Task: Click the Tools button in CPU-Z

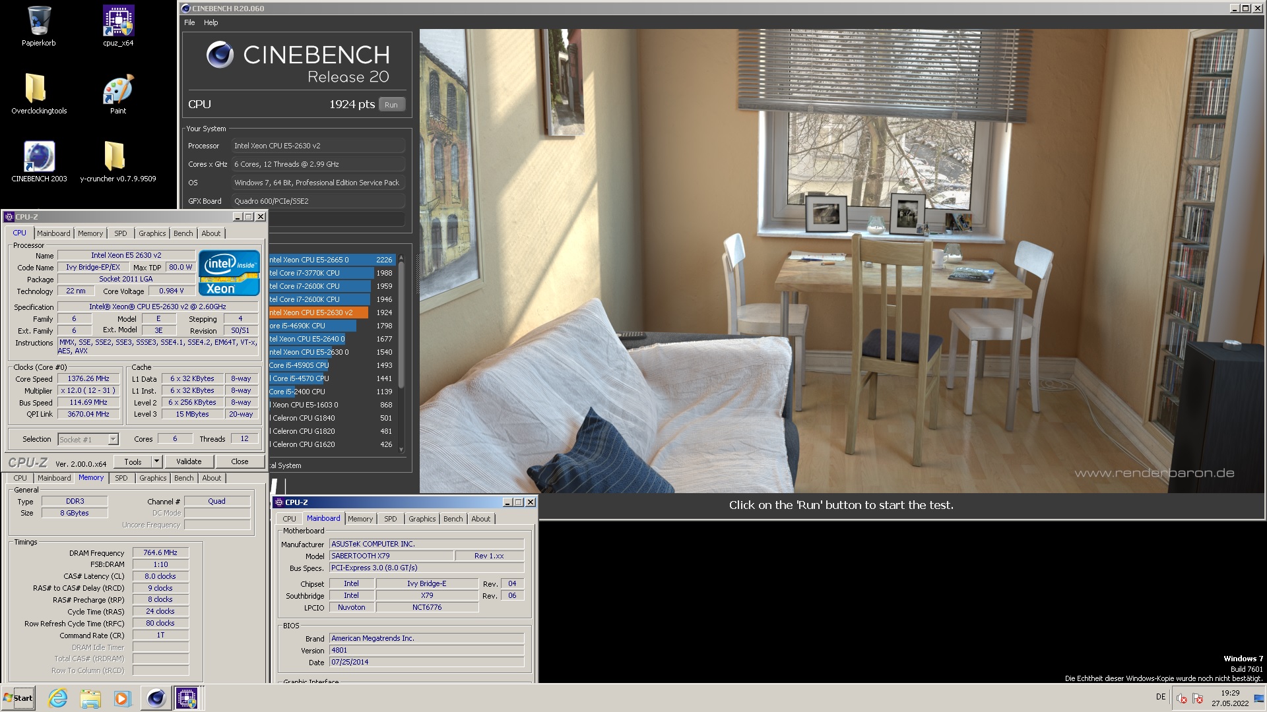Action: click(133, 462)
